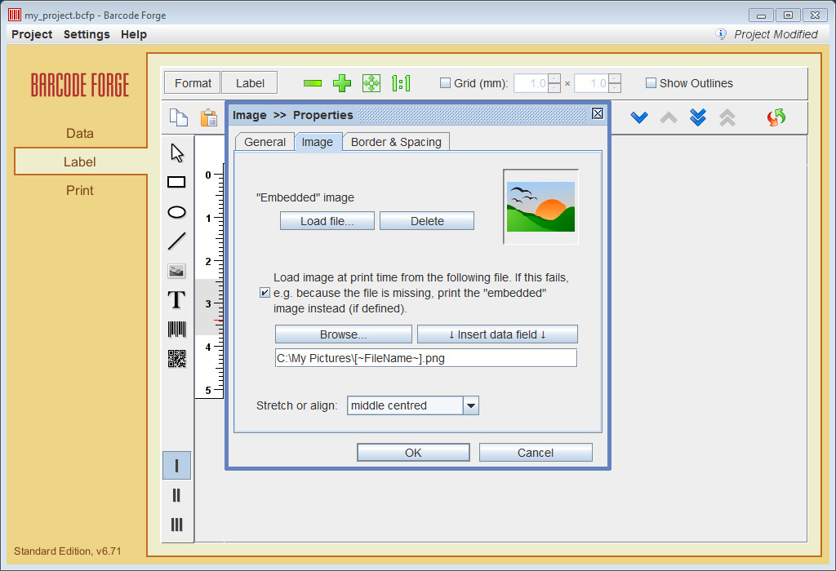Go to the Label section
This screenshot has height=571, width=836.
[80, 162]
